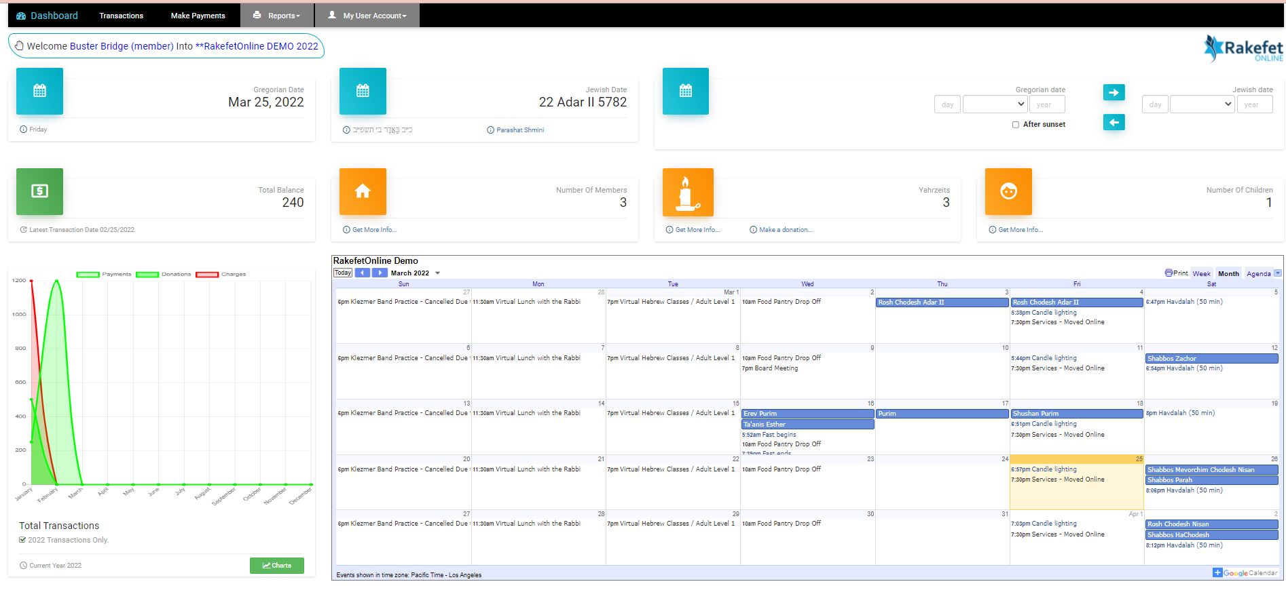1286x605 pixels.
Task: Add to Google Calendar plus icon
Action: pos(1217,573)
